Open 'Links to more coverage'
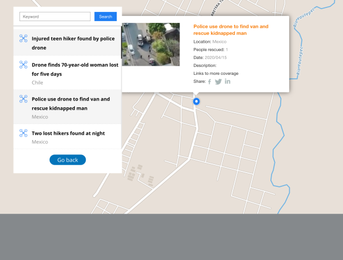343x260 pixels. click(x=216, y=73)
